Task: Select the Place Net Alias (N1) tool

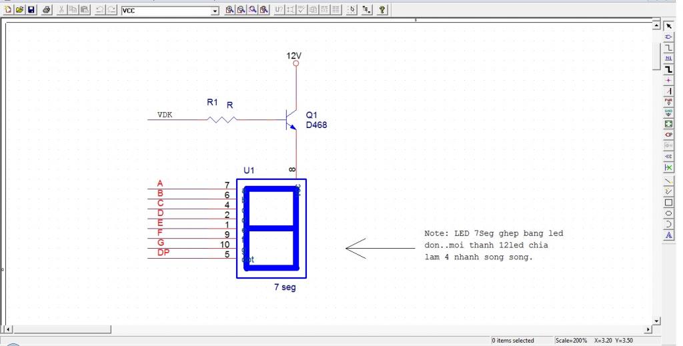Action: (x=668, y=59)
